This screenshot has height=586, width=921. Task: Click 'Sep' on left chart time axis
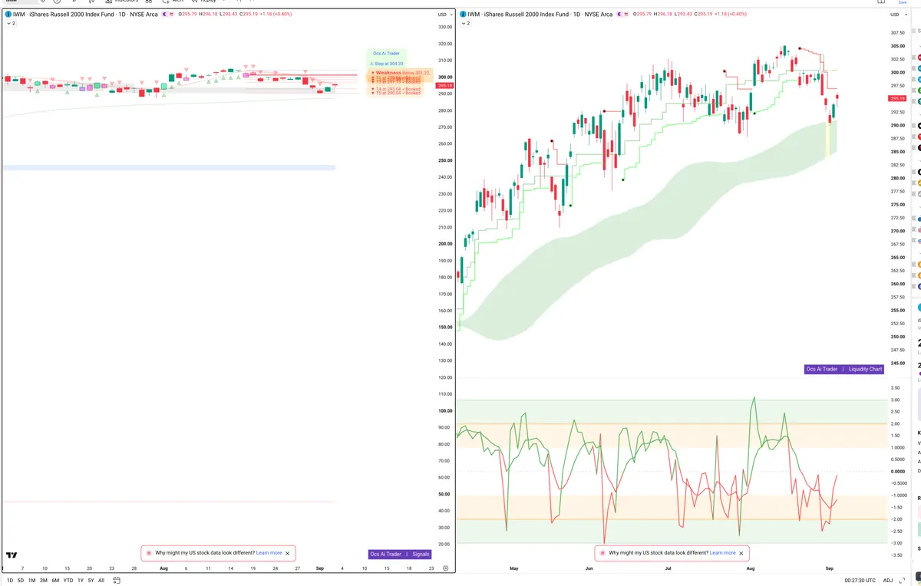click(x=319, y=568)
